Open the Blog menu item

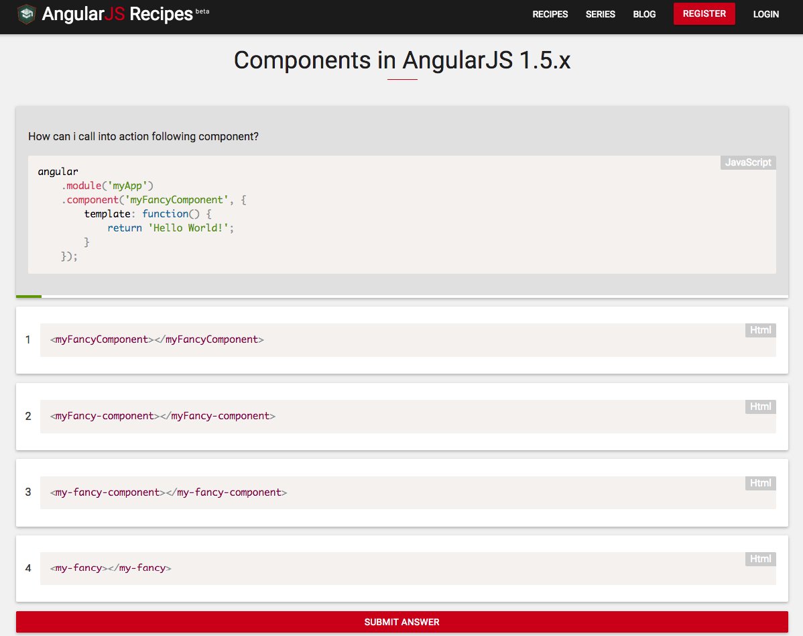[644, 14]
